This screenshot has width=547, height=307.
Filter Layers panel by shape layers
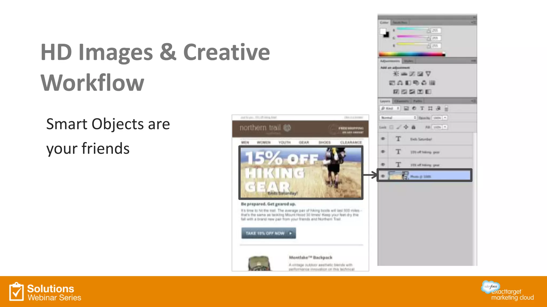coord(430,108)
